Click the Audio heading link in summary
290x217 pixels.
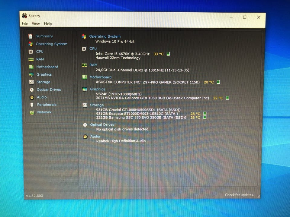(95, 136)
